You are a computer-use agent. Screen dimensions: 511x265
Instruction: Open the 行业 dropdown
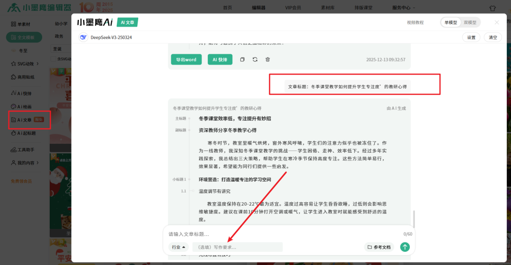coord(178,247)
